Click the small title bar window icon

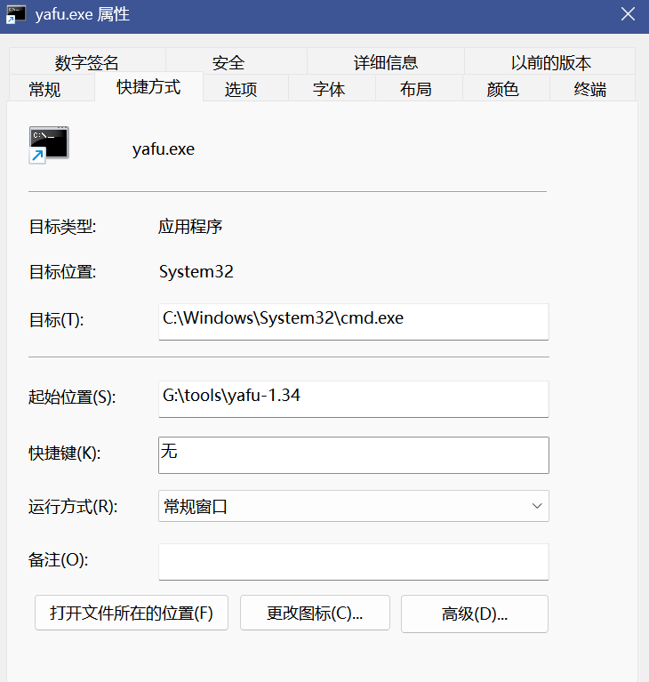(x=16, y=12)
